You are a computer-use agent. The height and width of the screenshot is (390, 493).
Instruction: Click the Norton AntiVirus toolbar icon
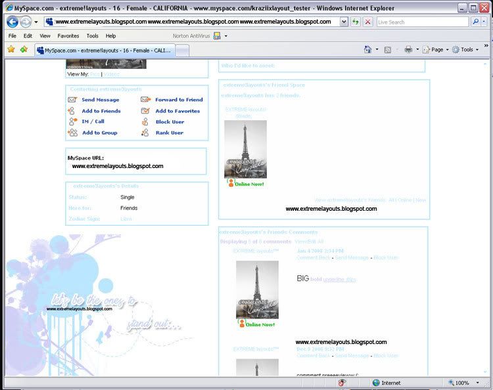click(x=217, y=36)
